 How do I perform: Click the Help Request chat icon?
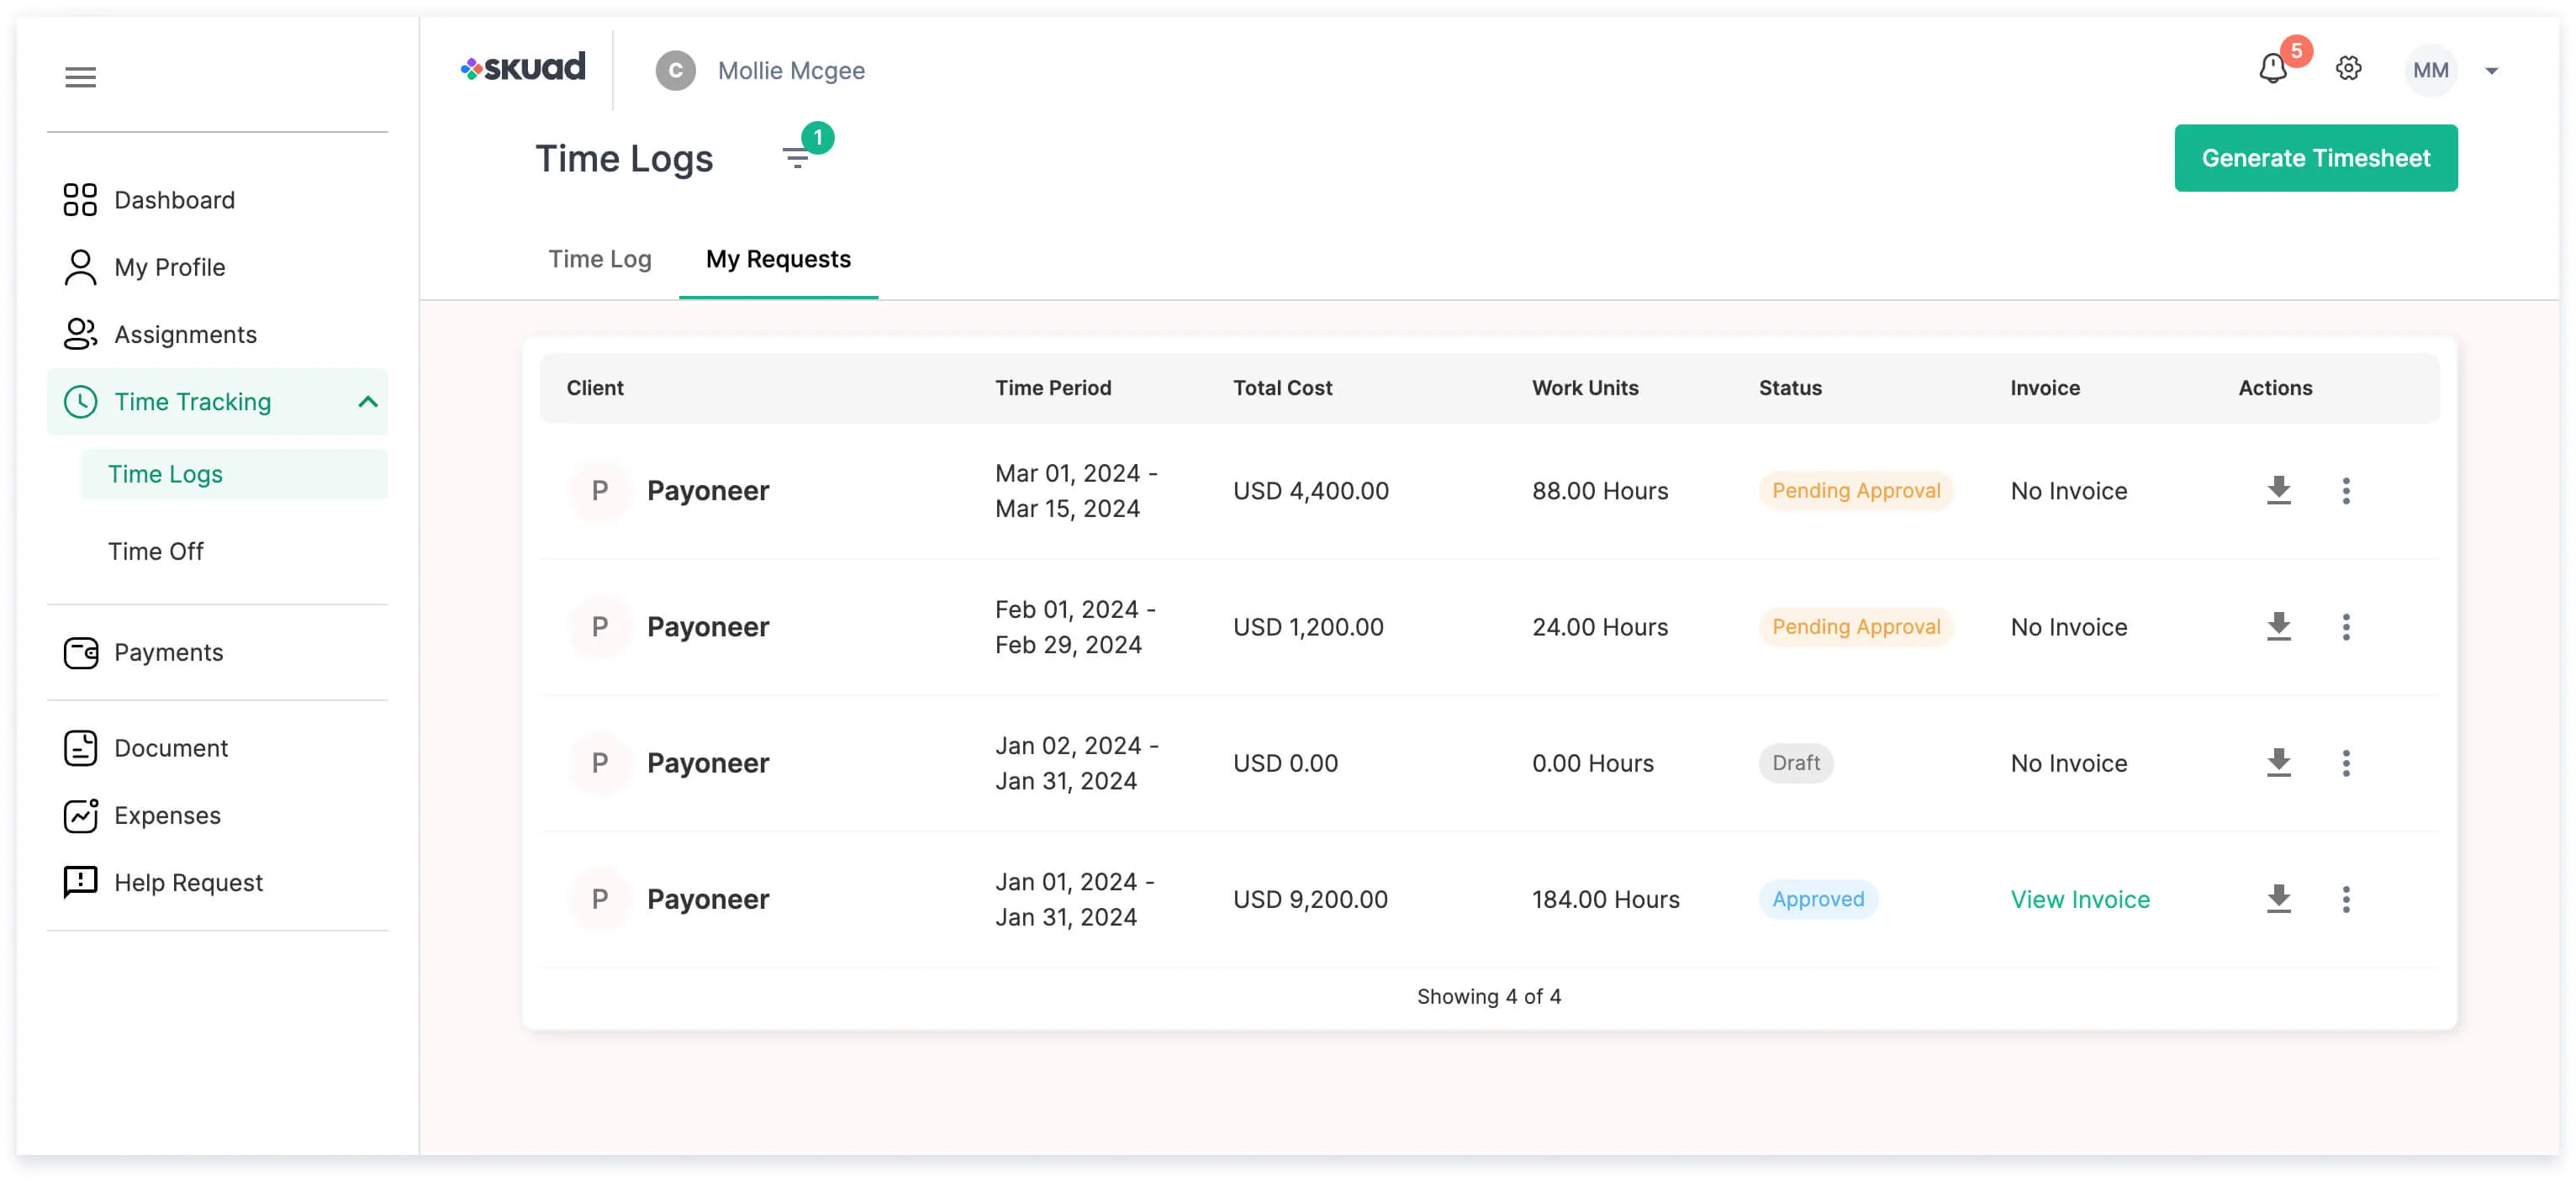tap(80, 882)
